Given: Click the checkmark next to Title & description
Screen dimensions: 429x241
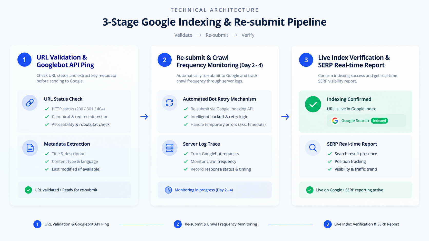Looking at the screenshot, I should point(47,154).
